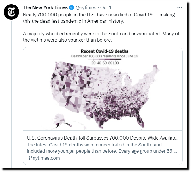Open the three-dots more options menu
This screenshot has width=191, height=172.
click(180, 8)
